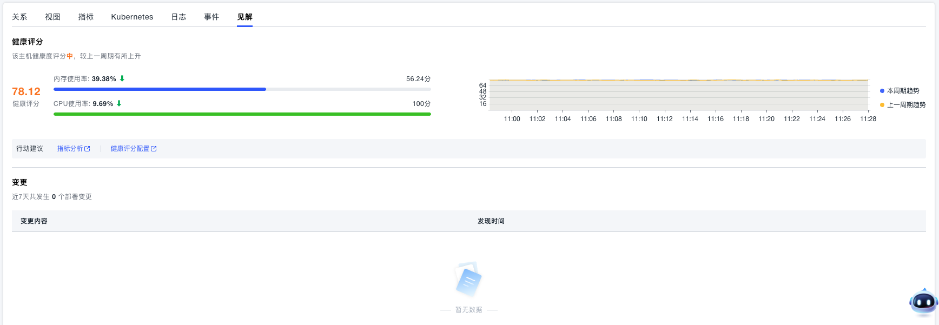
Task: Open the 指标分析 link
Action: pos(70,149)
